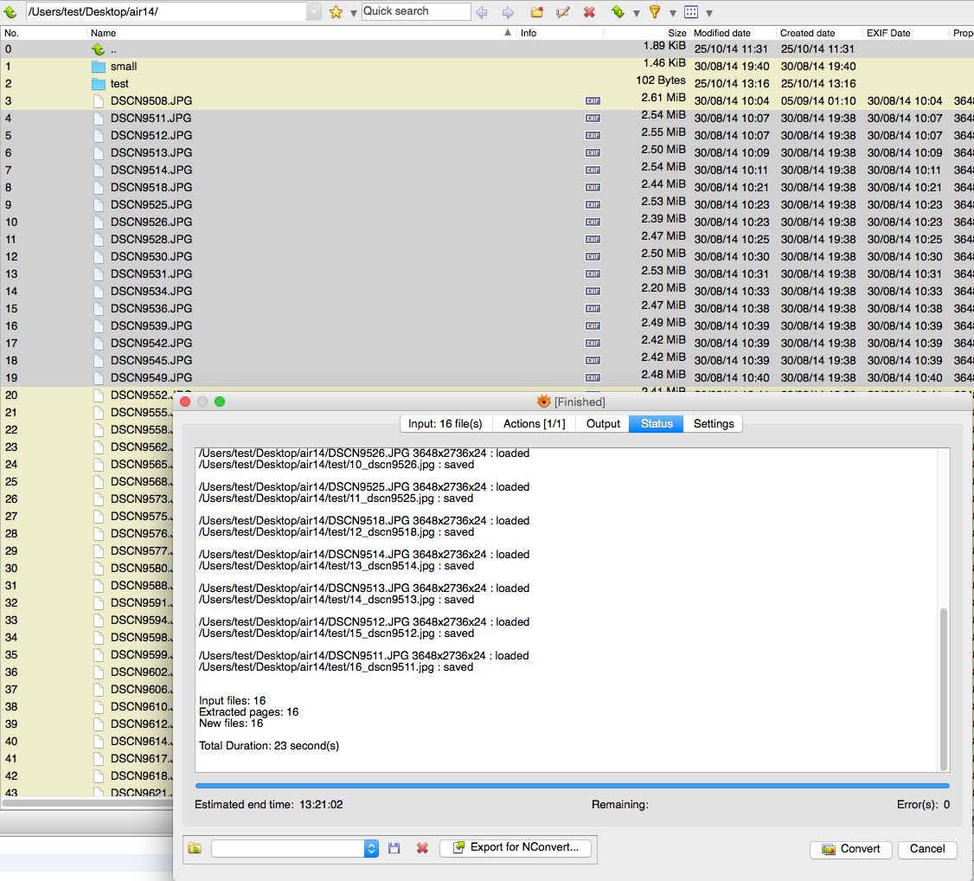
Task: Click file icon of DSCN9526.JPG
Action: [98, 222]
